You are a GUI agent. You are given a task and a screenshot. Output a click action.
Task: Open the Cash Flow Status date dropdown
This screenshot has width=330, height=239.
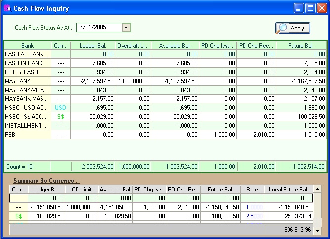pyautogui.click(x=126, y=27)
